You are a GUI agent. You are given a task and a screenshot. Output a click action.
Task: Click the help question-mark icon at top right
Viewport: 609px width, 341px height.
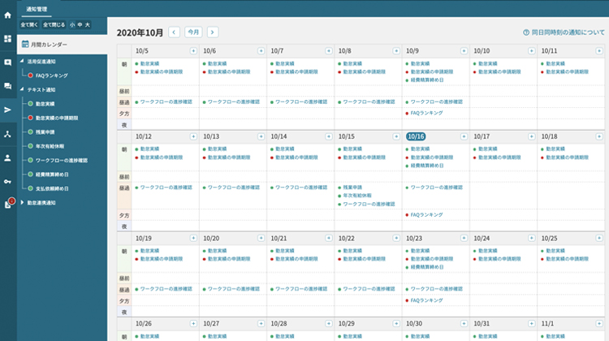click(x=526, y=32)
